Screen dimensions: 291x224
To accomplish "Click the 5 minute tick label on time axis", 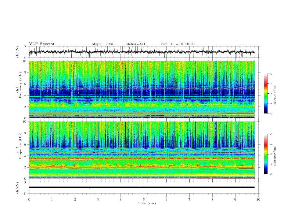I will click(144, 199).
